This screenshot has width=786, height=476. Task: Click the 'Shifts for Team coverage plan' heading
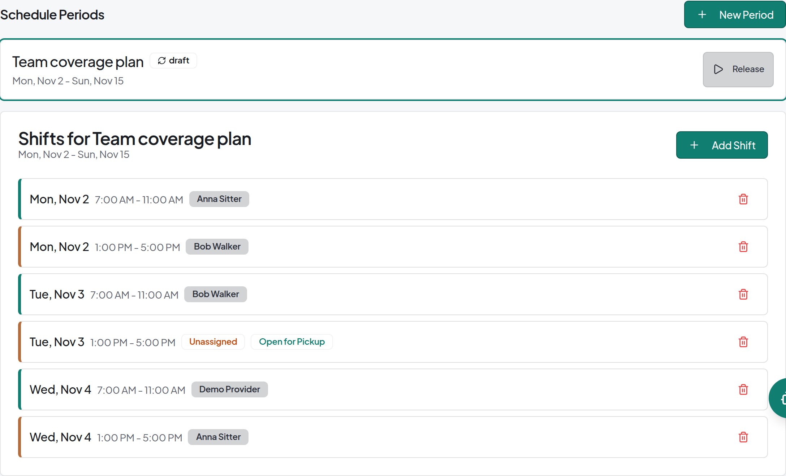(x=135, y=139)
